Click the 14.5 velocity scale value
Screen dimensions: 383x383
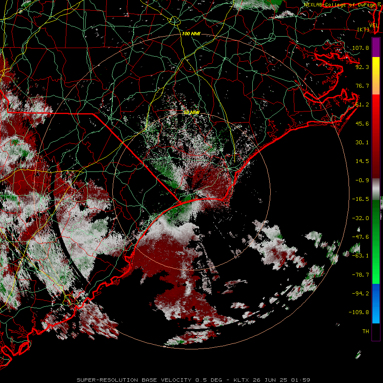362,161
